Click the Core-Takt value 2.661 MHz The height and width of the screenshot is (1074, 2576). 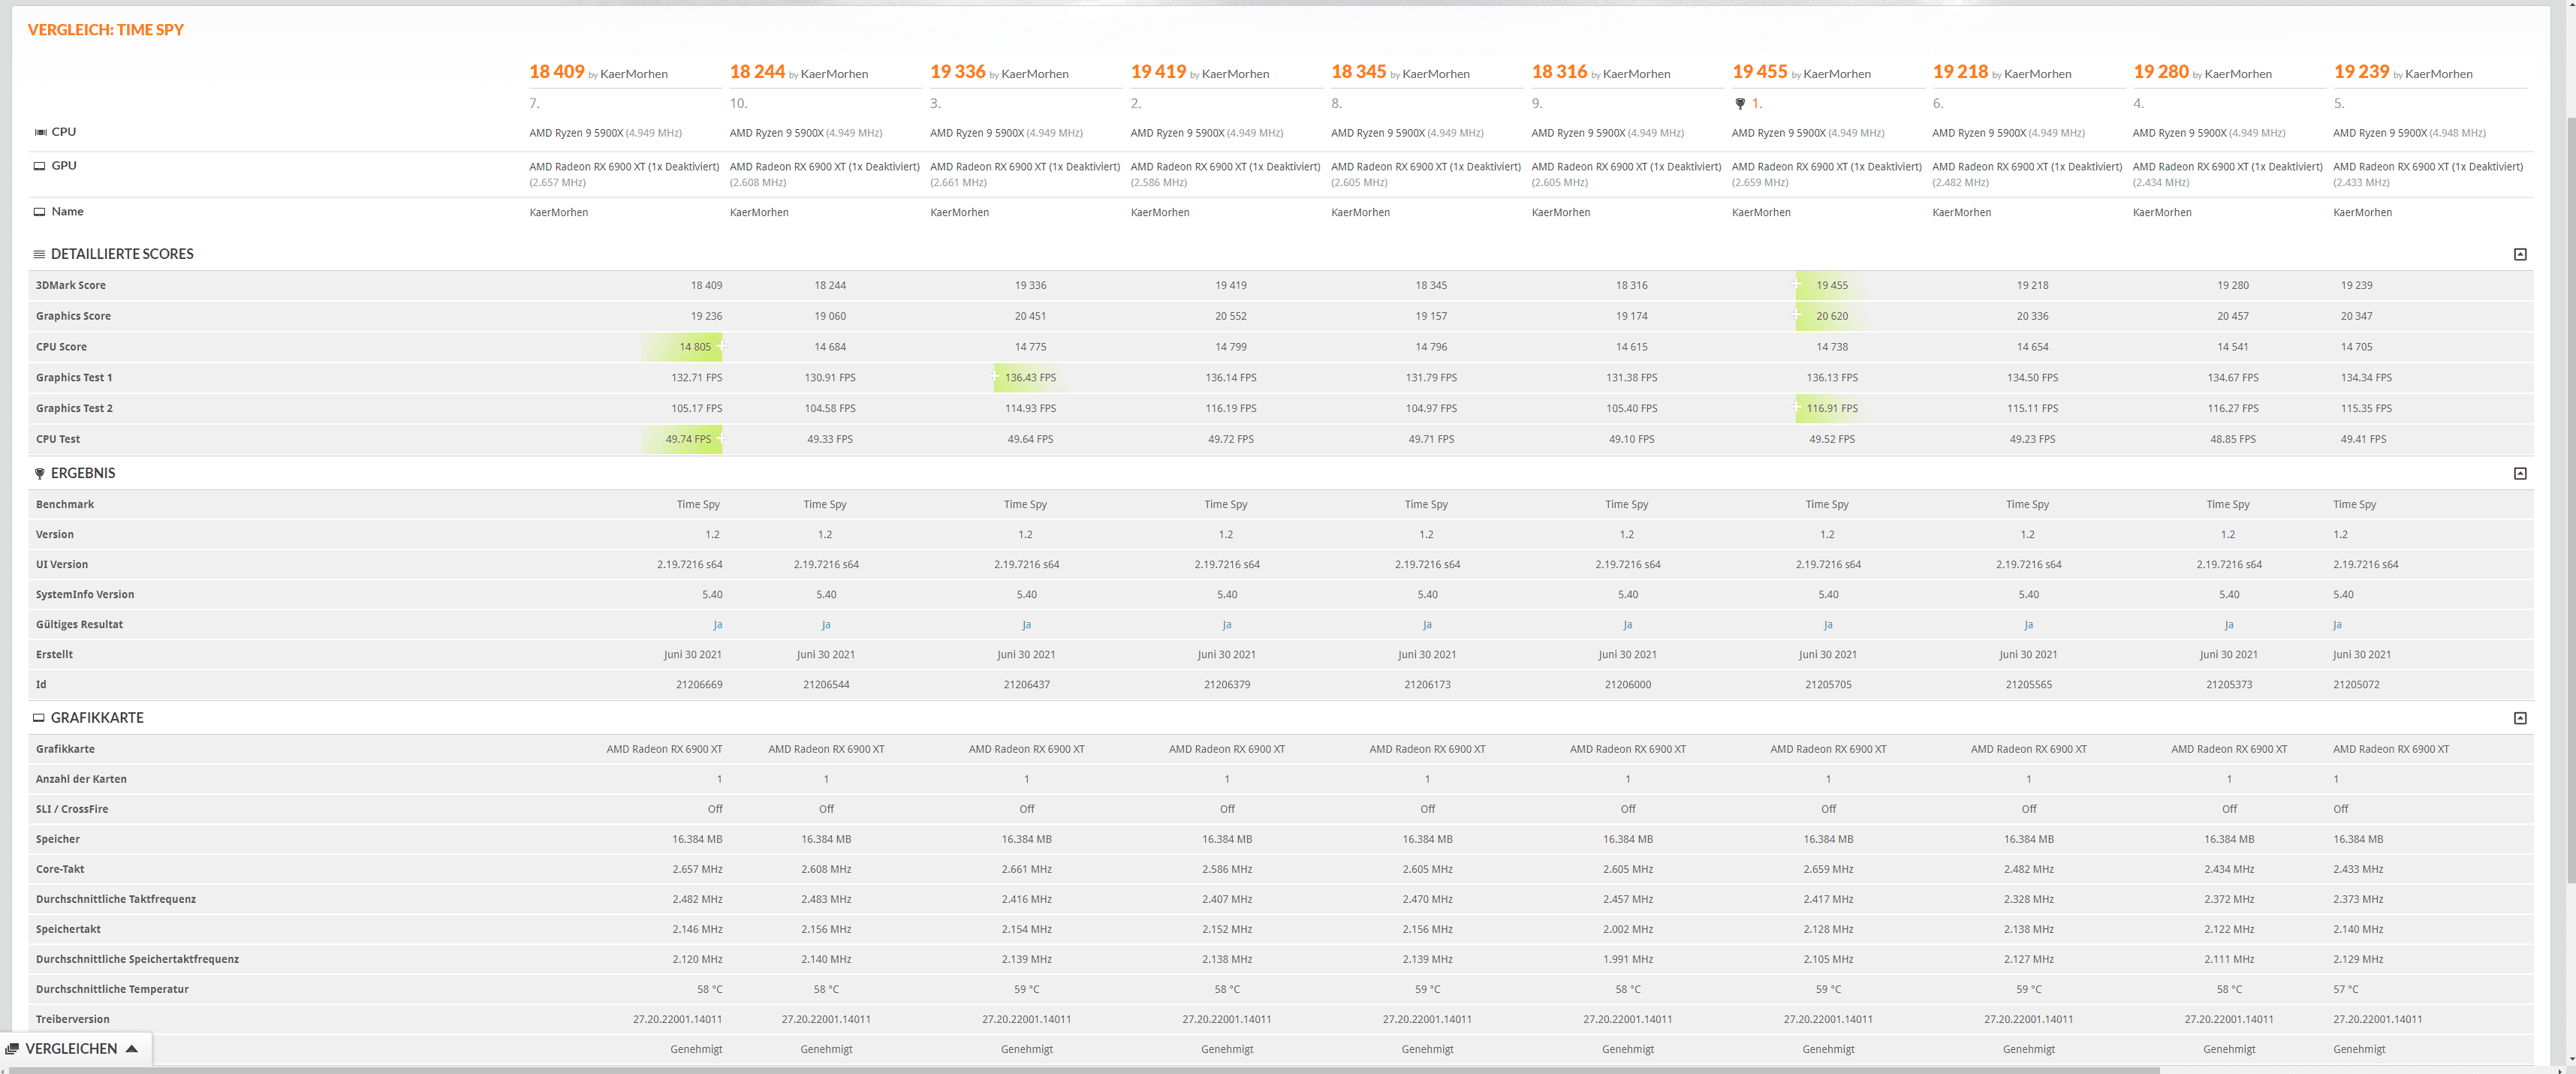1027,869
